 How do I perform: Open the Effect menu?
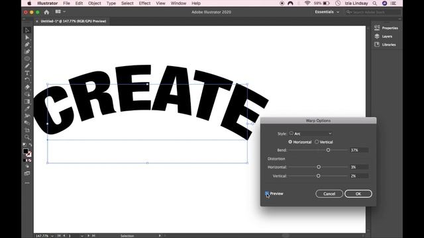pos(144,3)
